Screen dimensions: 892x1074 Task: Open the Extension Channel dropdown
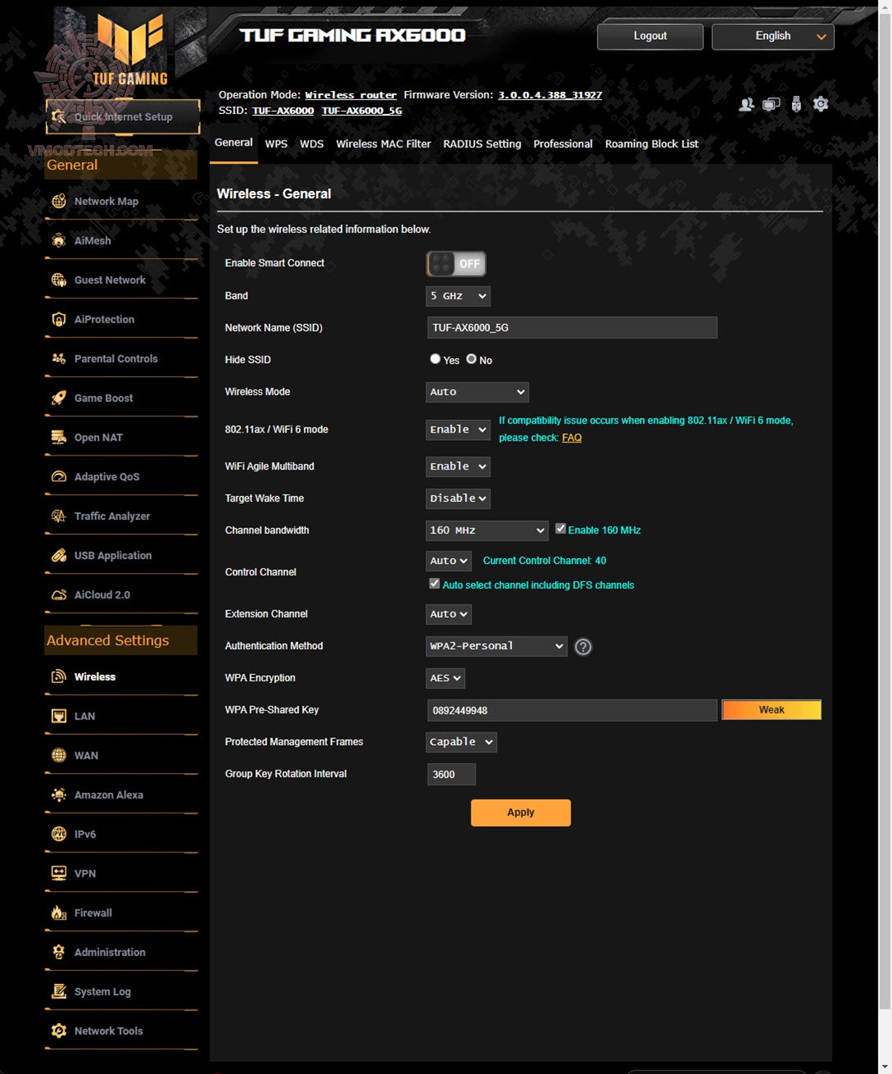tap(448, 614)
